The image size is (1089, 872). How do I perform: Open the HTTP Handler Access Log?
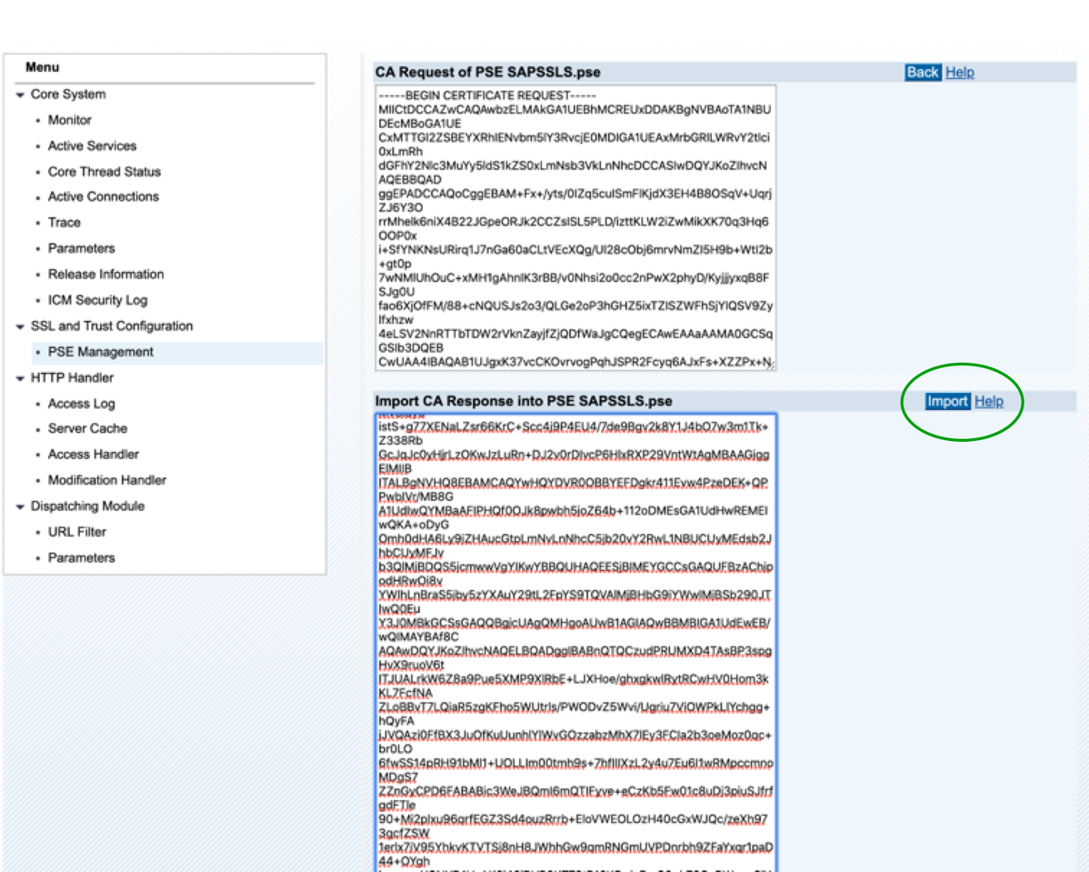pyautogui.click(x=81, y=404)
